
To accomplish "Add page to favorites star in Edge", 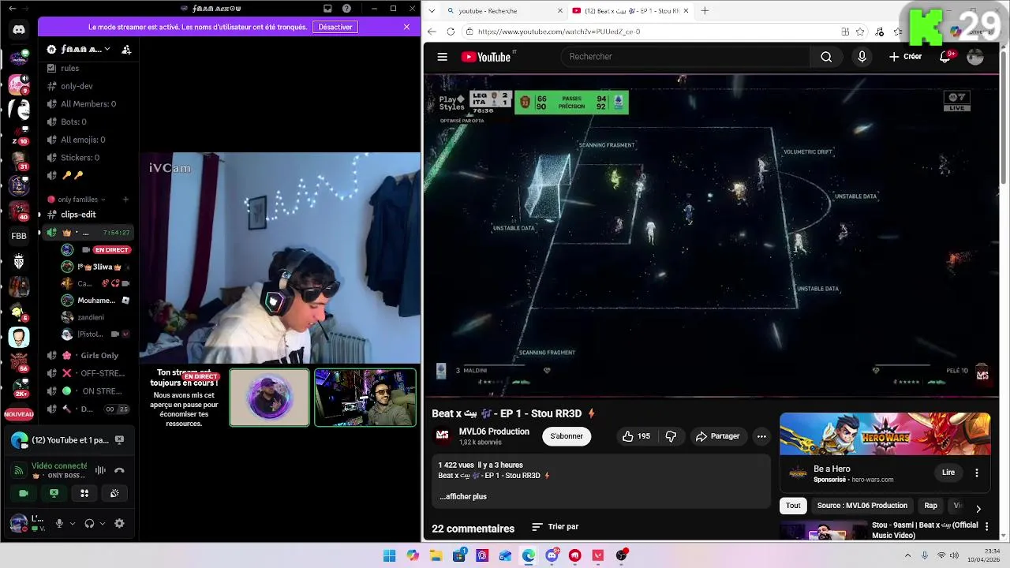I will click(x=860, y=32).
